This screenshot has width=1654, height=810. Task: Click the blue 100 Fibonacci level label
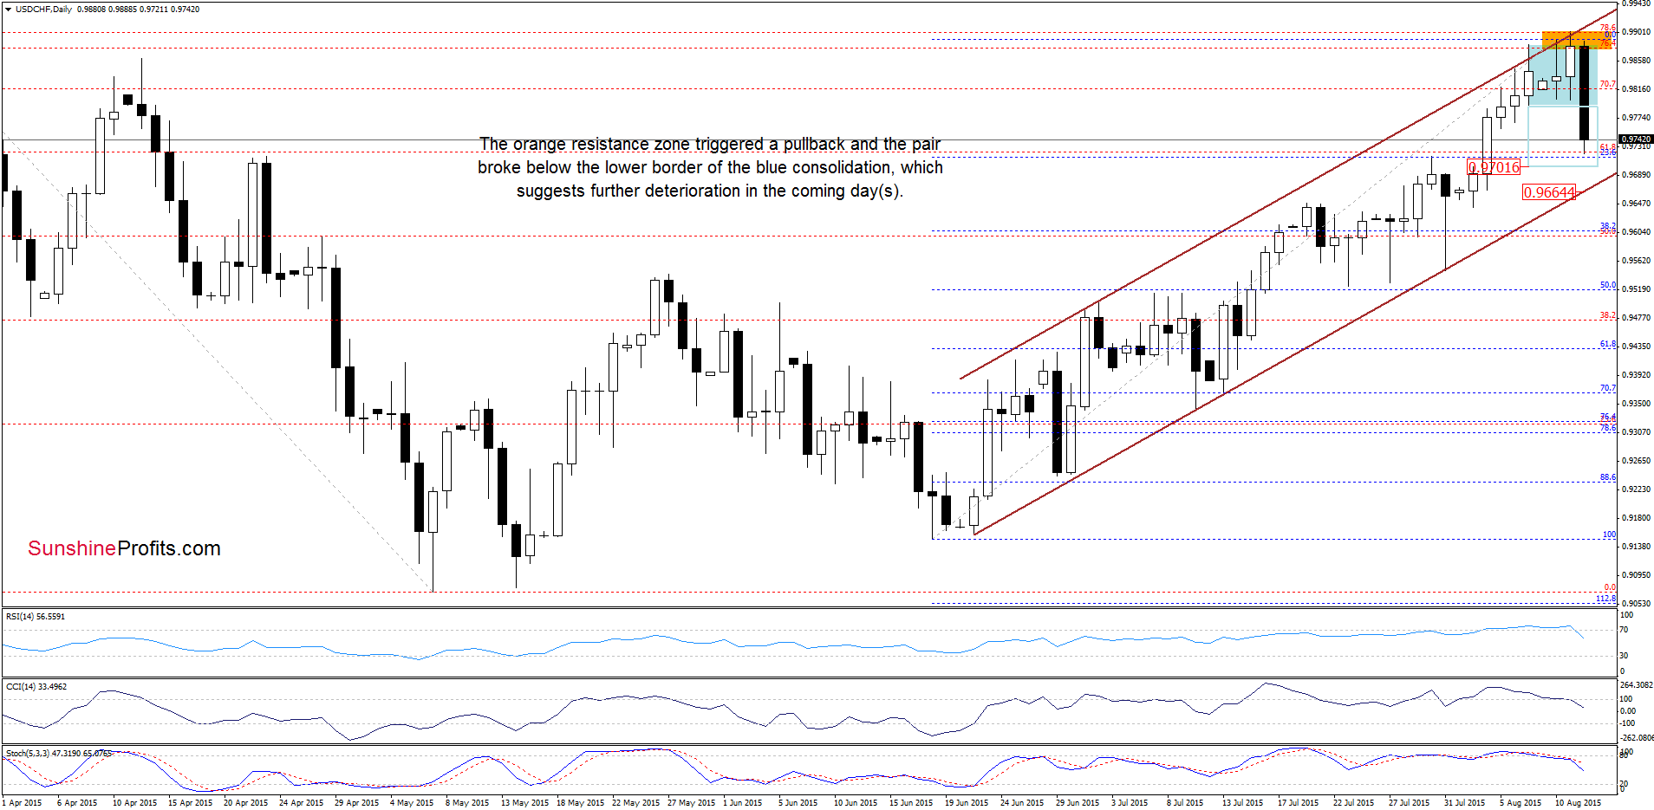coord(1609,535)
